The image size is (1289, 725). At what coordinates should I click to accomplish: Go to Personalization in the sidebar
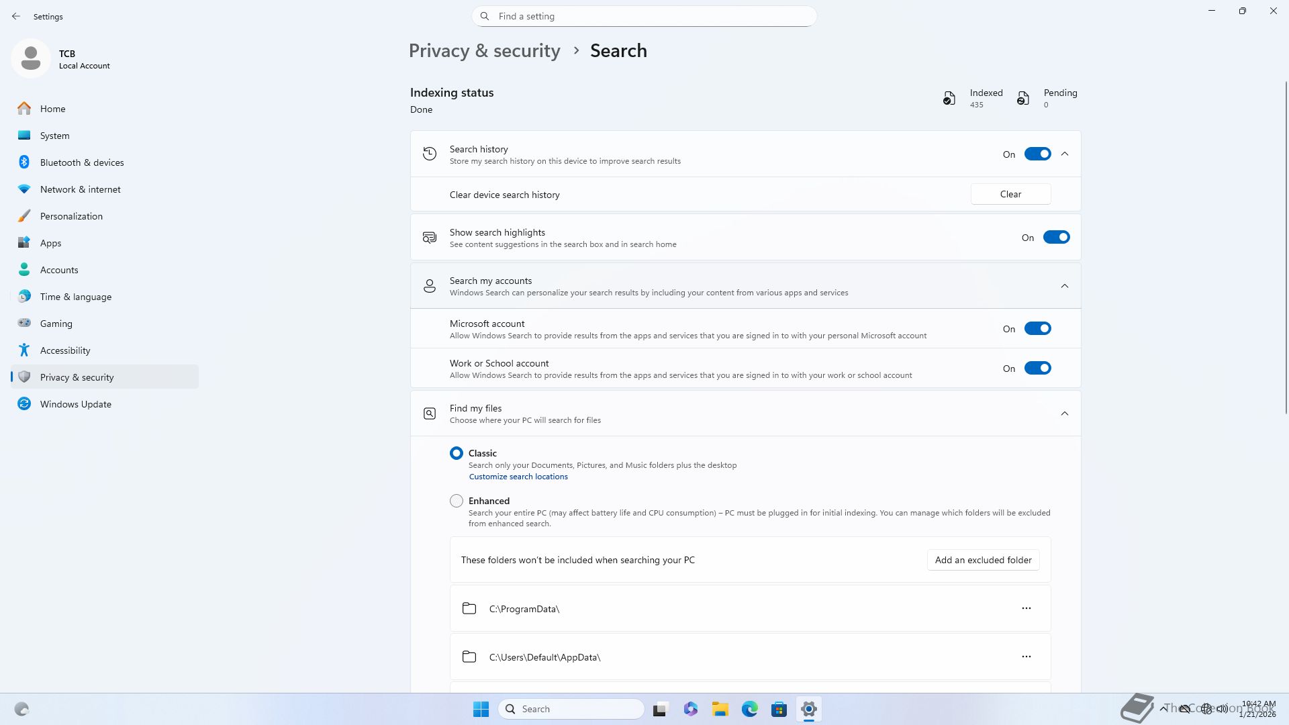coord(71,216)
